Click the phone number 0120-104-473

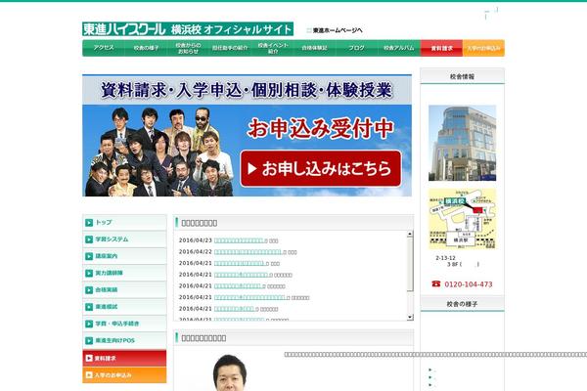[469, 284]
